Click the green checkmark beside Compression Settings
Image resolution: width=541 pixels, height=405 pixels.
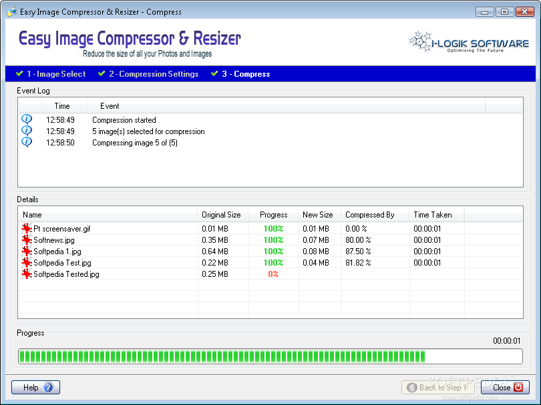[x=102, y=73]
